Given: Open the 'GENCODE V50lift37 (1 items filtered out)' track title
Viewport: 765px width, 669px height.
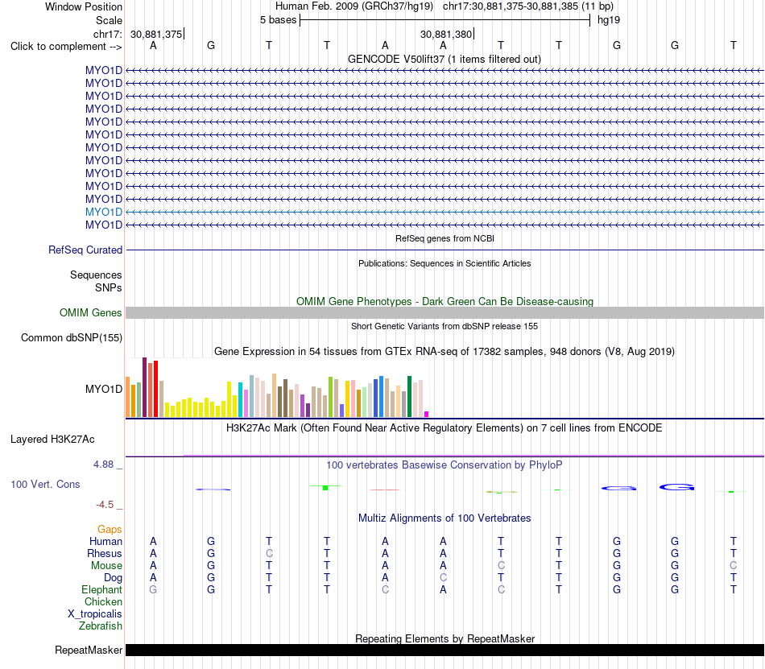Looking at the screenshot, I should pyautogui.click(x=444, y=59).
